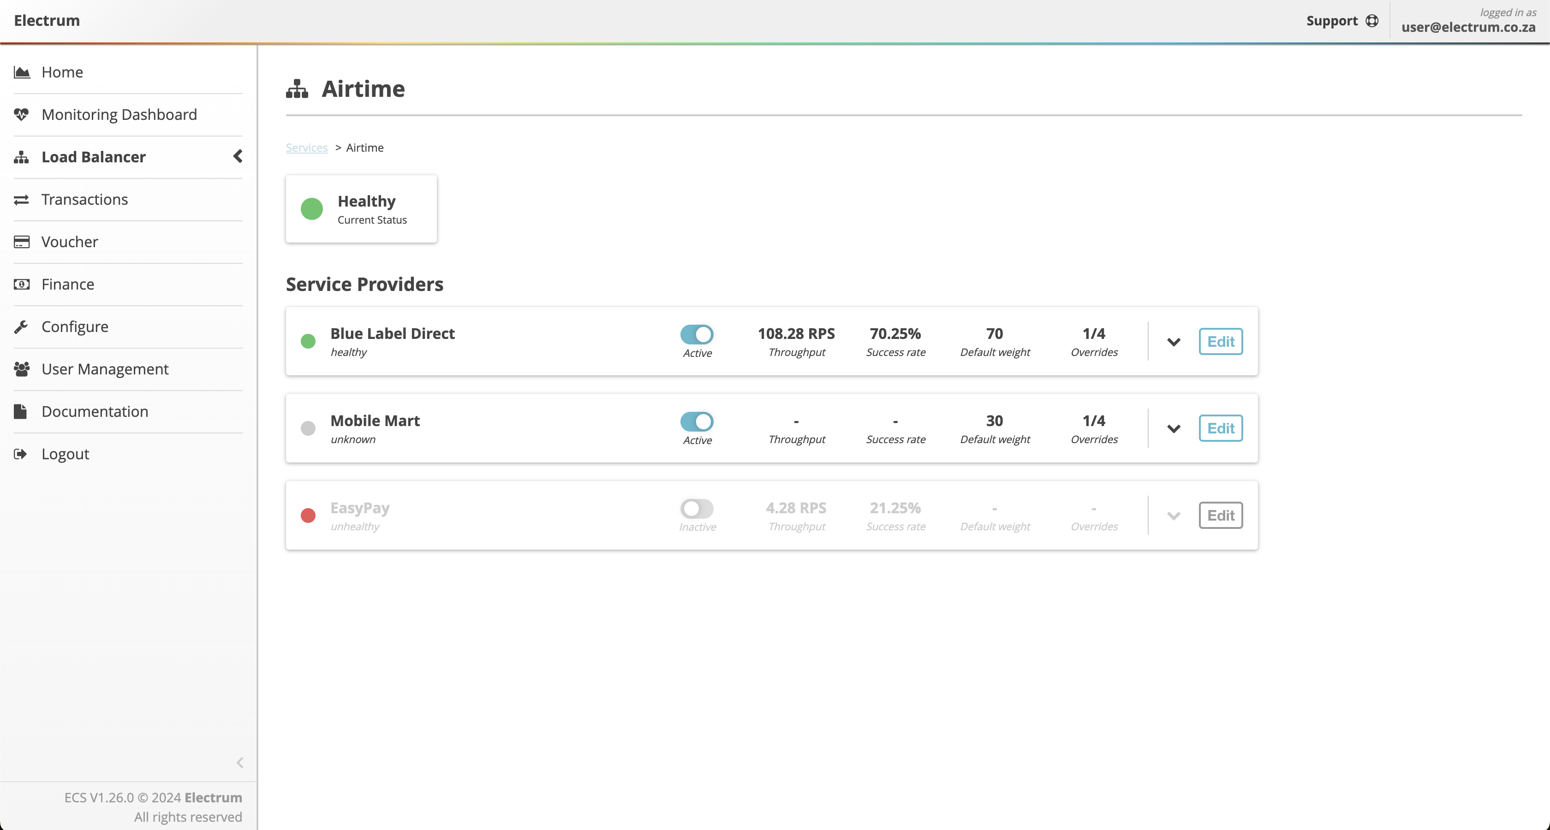Select Logout from the sidebar

point(65,454)
